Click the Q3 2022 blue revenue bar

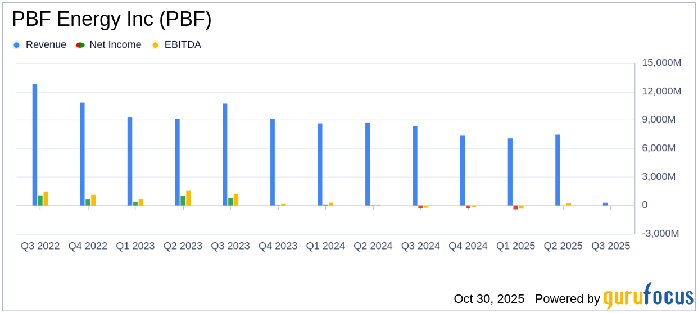(35, 144)
